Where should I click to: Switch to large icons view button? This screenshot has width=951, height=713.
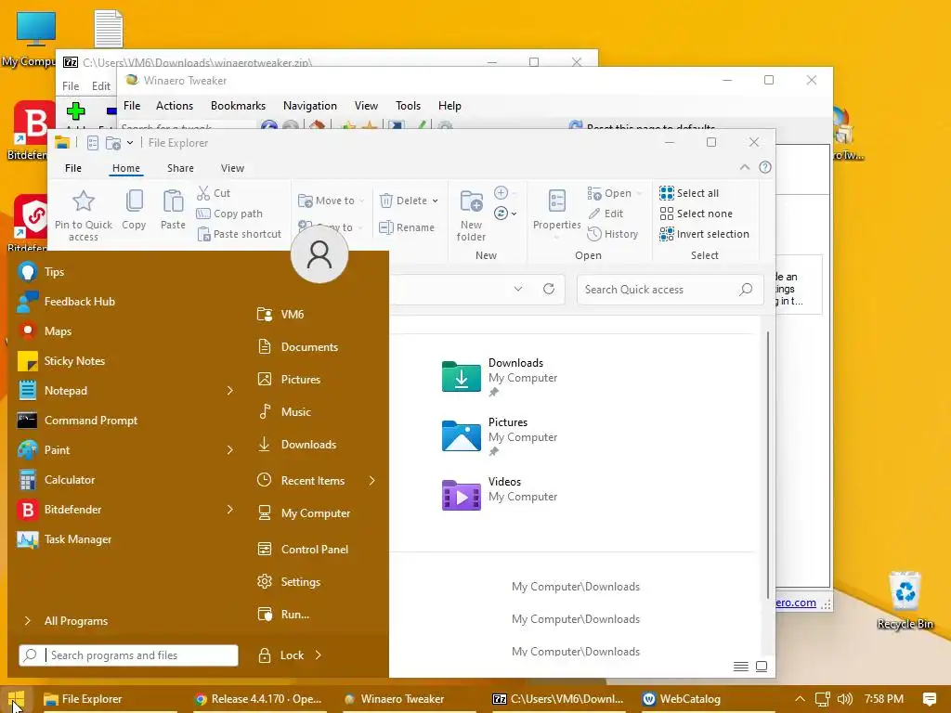point(762,667)
